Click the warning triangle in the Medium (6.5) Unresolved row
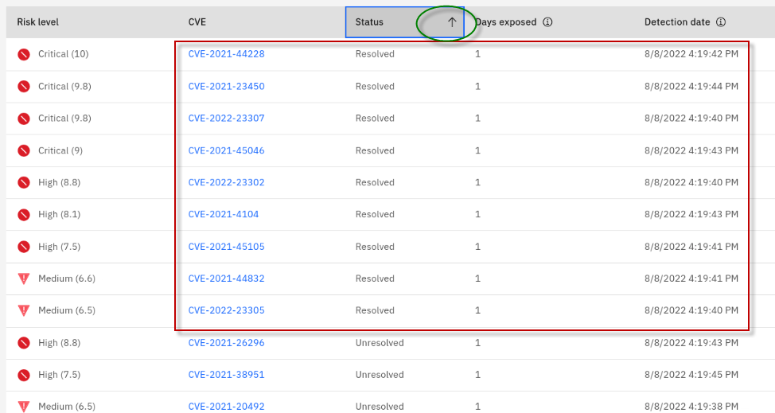This screenshot has width=775, height=413. click(24, 407)
